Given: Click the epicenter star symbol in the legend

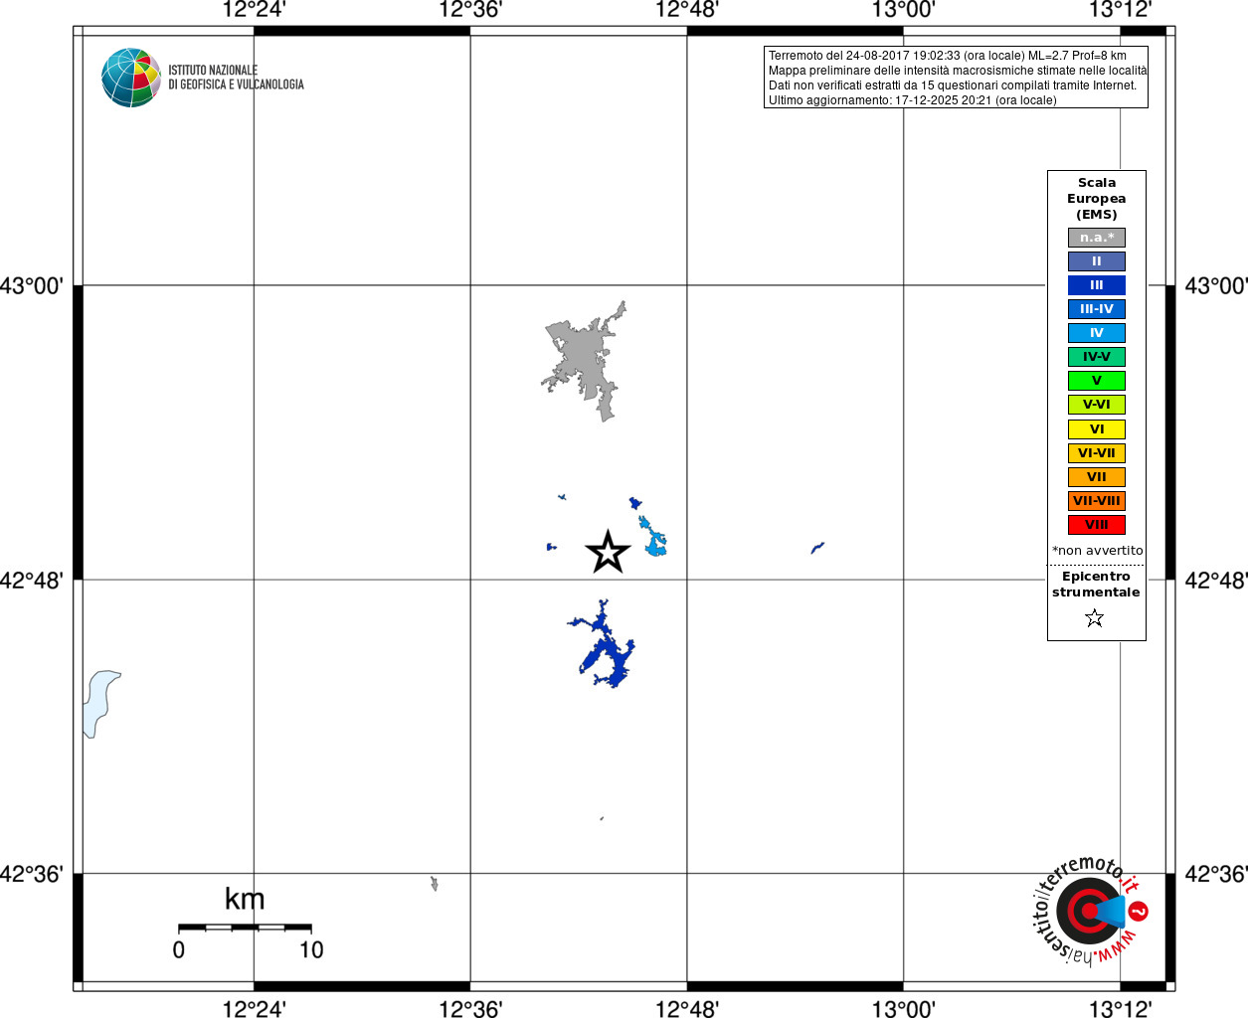Looking at the screenshot, I should pos(1095,618).
